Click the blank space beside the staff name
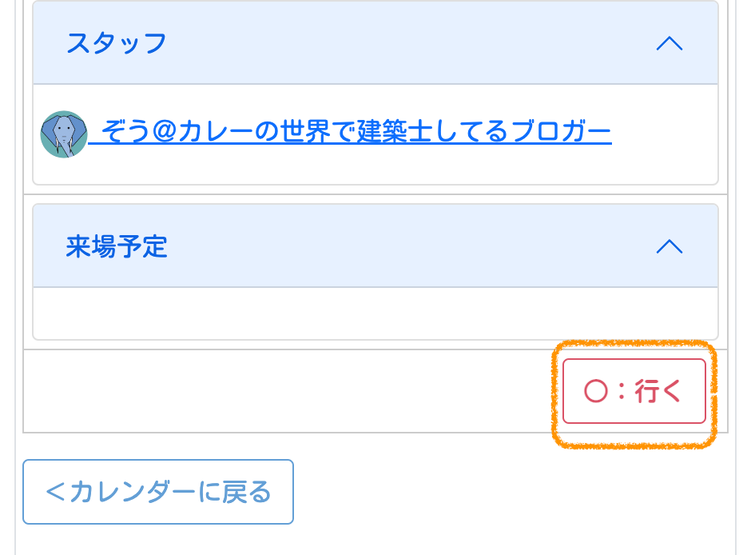This screenshot has width=751, height=555. point(663,134)
